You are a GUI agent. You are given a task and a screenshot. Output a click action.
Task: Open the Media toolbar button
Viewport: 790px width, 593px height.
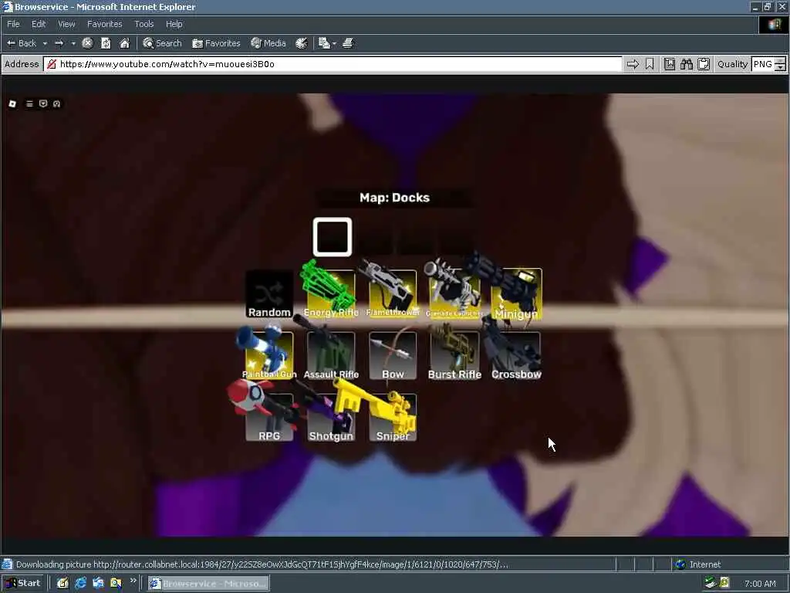pyautogui.click(x=268, y=43)
